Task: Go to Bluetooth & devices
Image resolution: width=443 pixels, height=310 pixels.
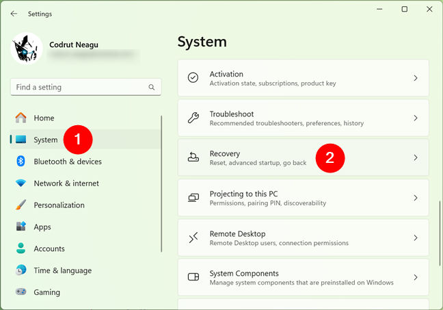Action: [x=68, y=162]
